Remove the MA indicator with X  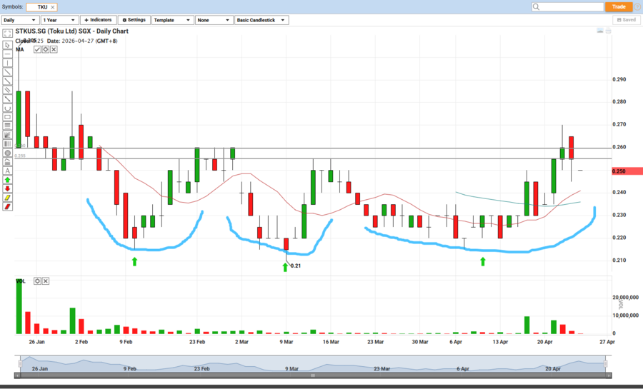[54, 50]
